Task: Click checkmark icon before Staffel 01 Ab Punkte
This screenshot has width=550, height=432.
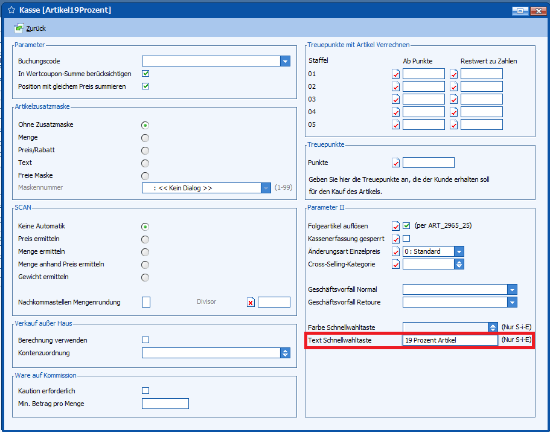Action: tap(396, 74)
